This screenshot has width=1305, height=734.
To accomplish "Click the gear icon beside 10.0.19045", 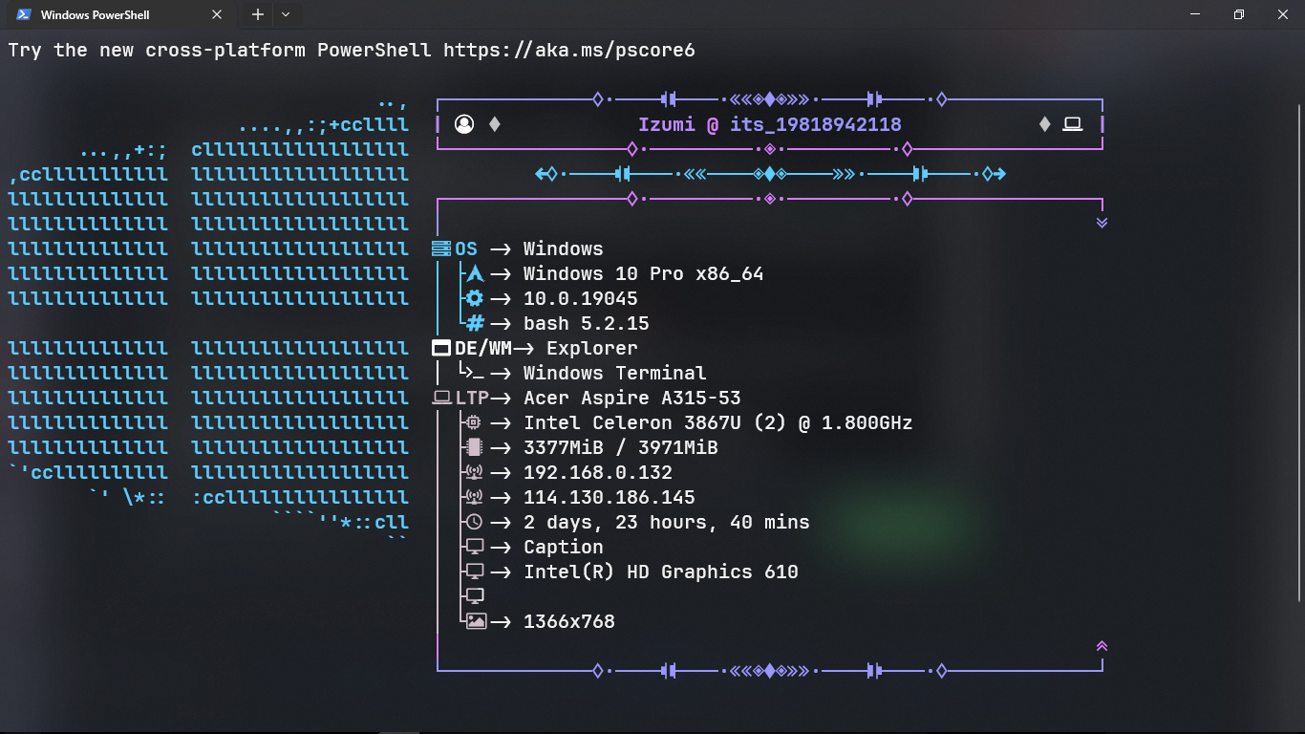I will (x=475, y=297).
